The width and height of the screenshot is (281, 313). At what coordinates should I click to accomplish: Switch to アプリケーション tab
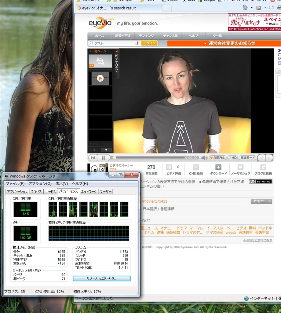click(17, 192)
